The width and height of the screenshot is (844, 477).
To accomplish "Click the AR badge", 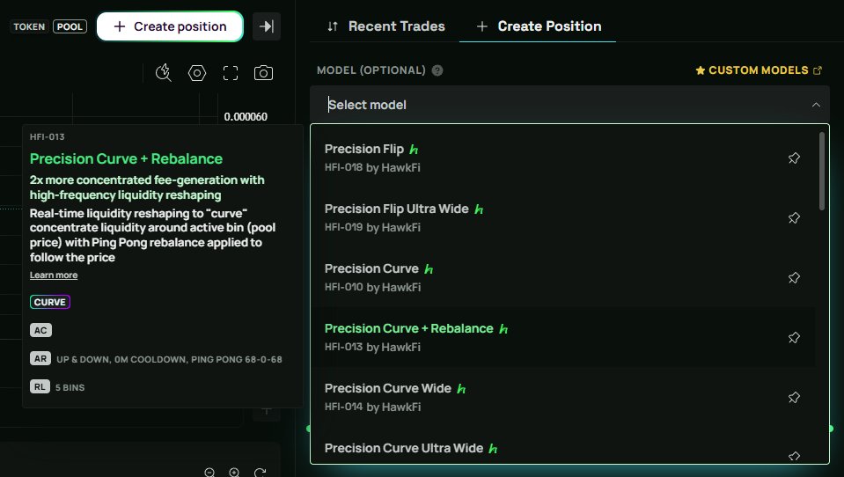I will [40, 358].
